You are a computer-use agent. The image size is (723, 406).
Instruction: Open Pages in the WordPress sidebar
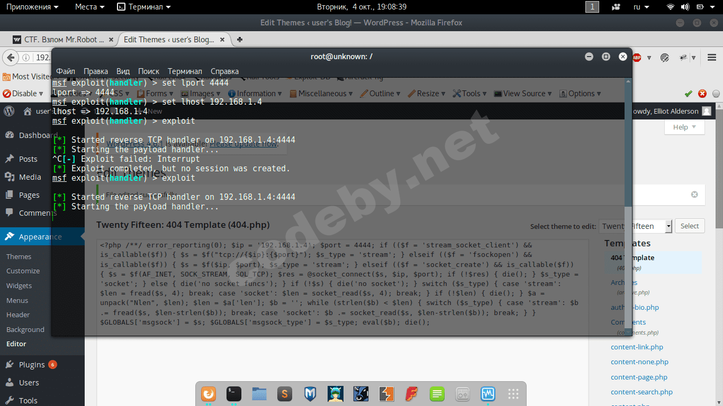pyautogui.click(x=29, y=195)
